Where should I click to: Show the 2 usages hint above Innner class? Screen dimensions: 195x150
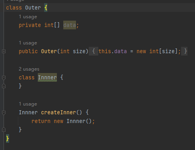(29, 69)
